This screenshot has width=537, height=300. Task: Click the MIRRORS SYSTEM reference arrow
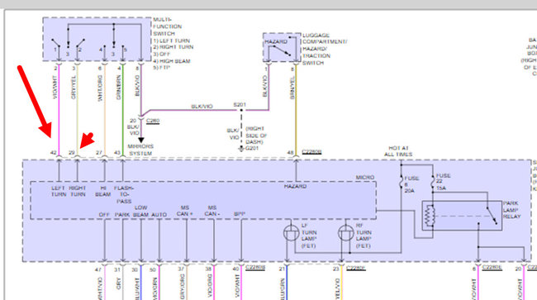140,140
